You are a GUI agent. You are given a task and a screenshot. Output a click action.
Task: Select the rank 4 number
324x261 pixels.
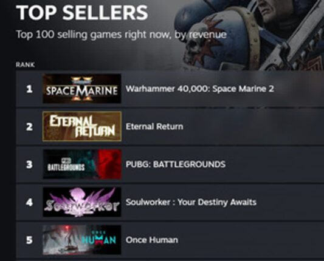[x=29, y=202]
